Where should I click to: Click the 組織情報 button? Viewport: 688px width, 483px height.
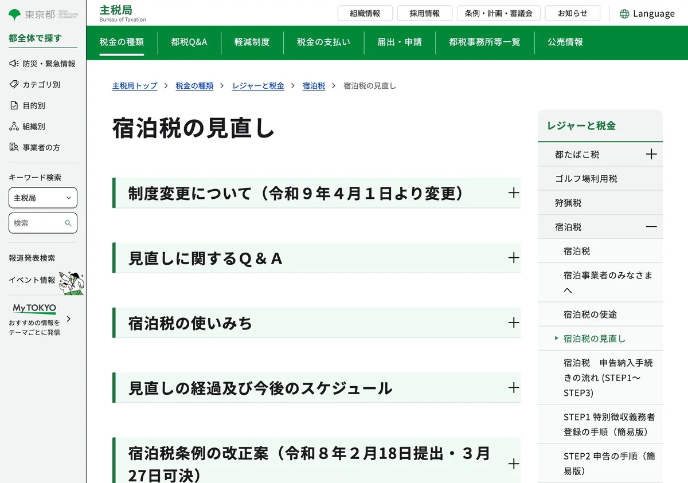coord(365,13)
